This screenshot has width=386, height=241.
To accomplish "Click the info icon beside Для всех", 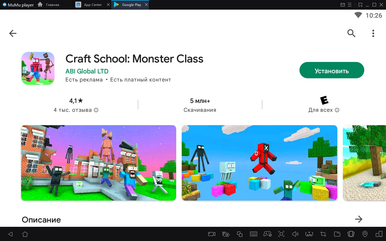I will coord(337,110).
